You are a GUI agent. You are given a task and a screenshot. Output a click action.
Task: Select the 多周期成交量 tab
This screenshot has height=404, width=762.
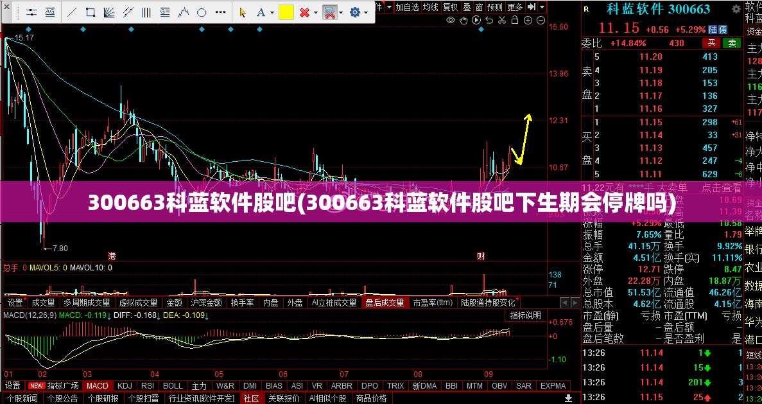pos(87,303)
